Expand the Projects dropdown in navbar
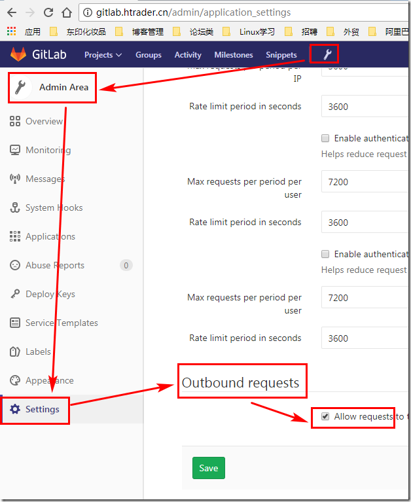411x502 pixels. point(103,55)
